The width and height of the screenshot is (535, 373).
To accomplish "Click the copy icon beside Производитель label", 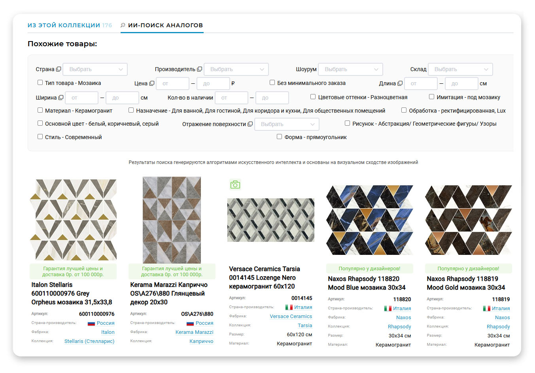I will click(200, 69).
